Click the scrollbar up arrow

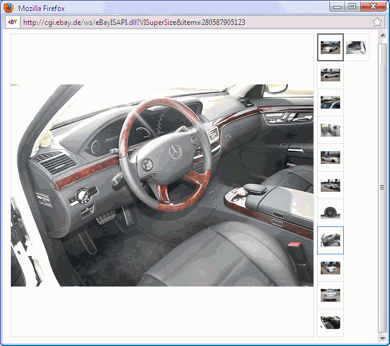click(382, 38)
